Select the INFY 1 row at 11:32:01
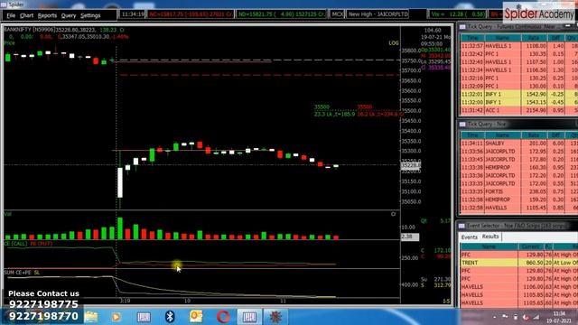 [x=519, y=94]
